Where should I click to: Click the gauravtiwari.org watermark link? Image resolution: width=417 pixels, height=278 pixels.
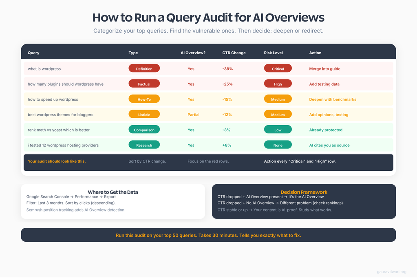pyautogui.click(x=392, y=272)
